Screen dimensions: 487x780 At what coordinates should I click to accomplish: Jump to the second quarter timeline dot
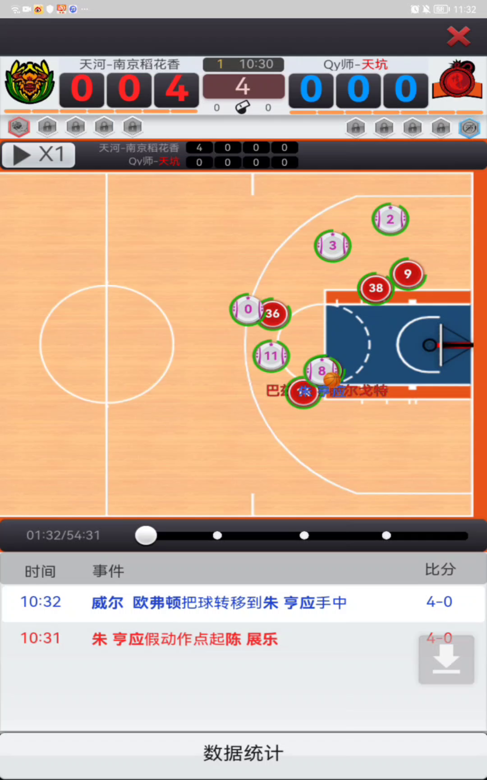click(x=217, y=535)
